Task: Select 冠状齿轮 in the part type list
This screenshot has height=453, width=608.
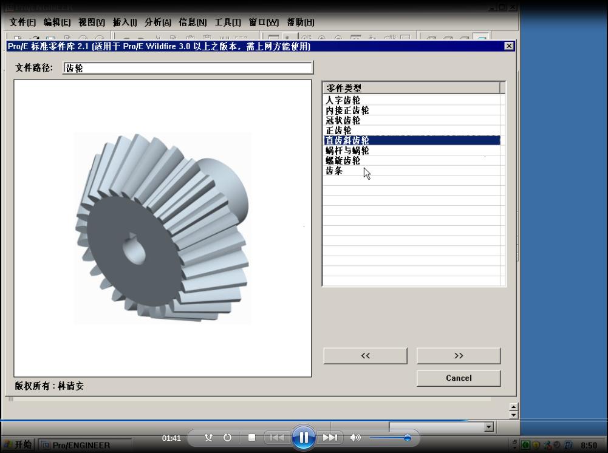Action: tap(412, 120)
